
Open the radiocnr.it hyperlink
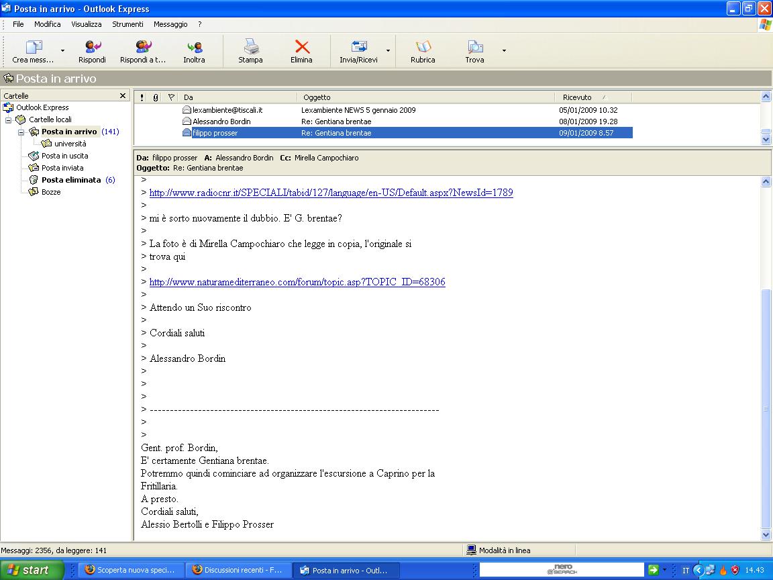point(331,193)
